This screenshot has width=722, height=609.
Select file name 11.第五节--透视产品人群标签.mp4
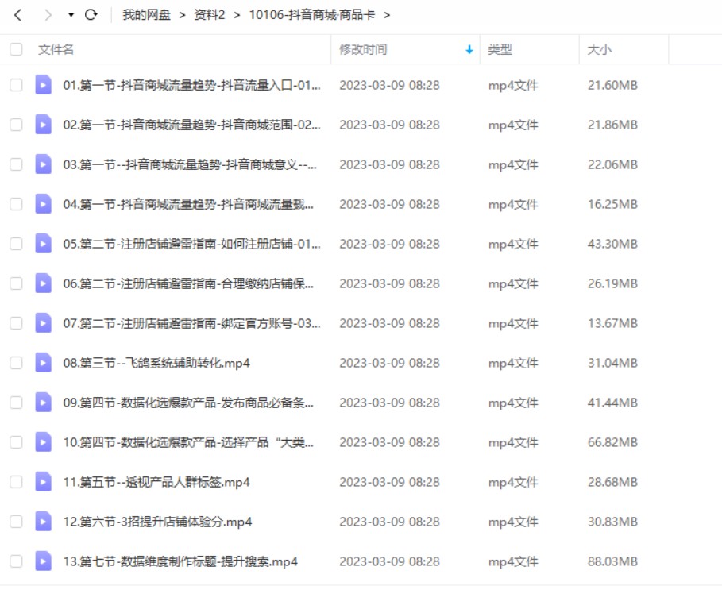coord(156,482)
